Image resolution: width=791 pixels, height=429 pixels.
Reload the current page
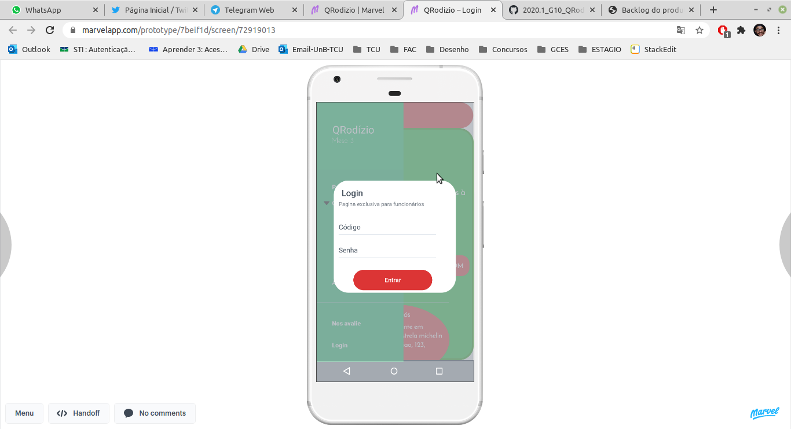click(50, 30)
